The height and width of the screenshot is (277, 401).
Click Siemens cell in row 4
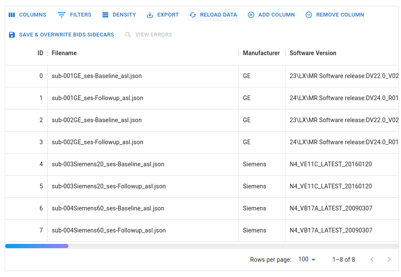262,165
